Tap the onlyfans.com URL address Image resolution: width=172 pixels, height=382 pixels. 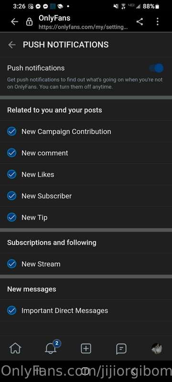[x=83, y=27]
